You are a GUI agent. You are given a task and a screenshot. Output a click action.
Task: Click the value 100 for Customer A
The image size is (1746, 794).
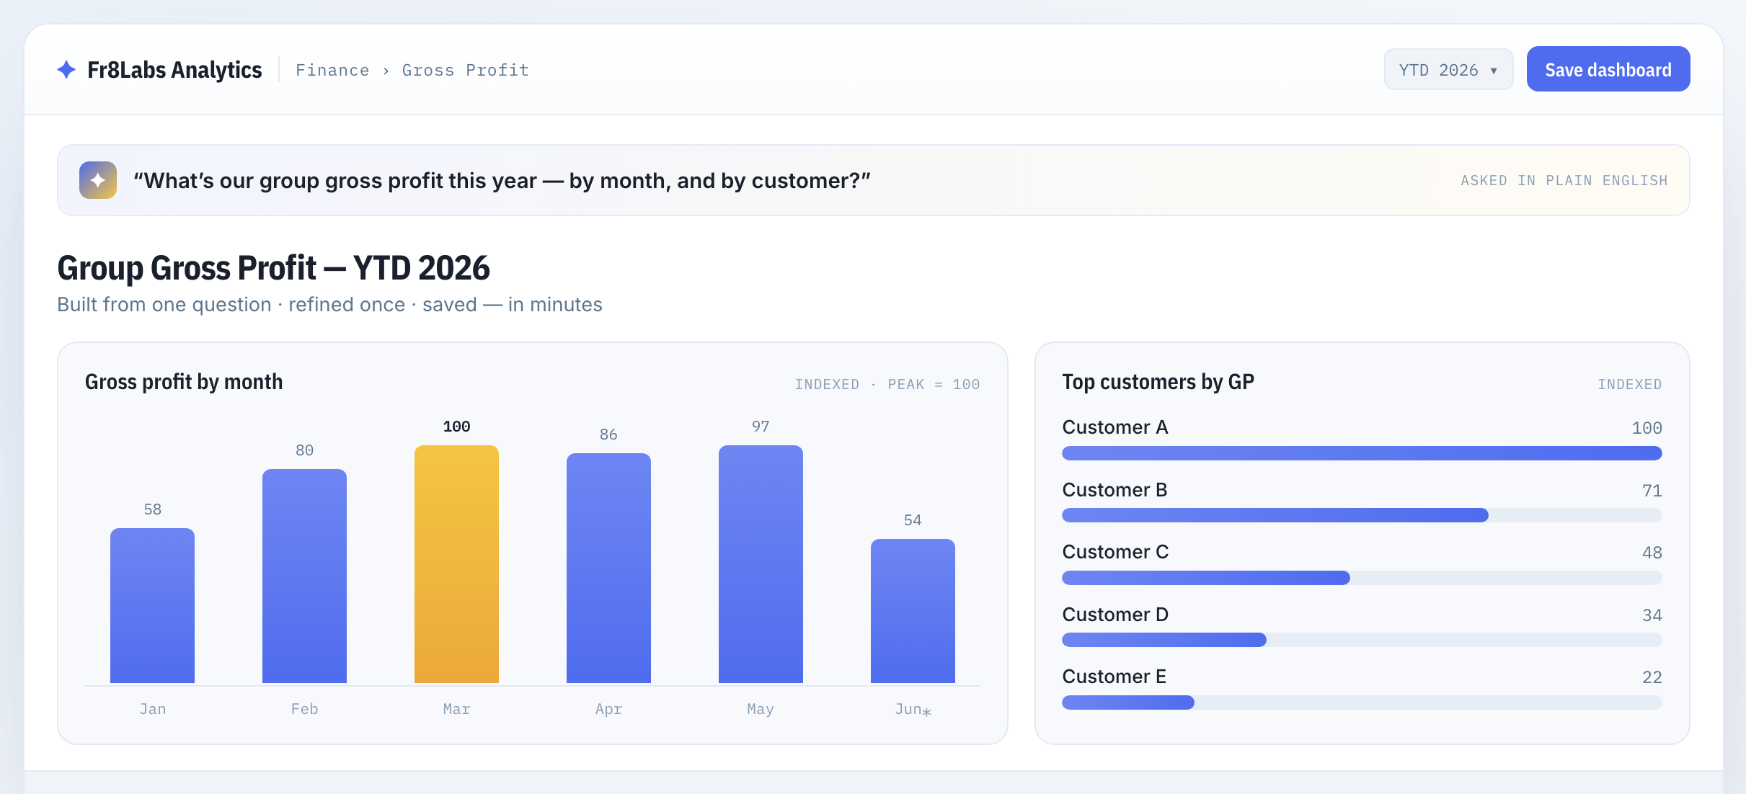pos(1647,428)
